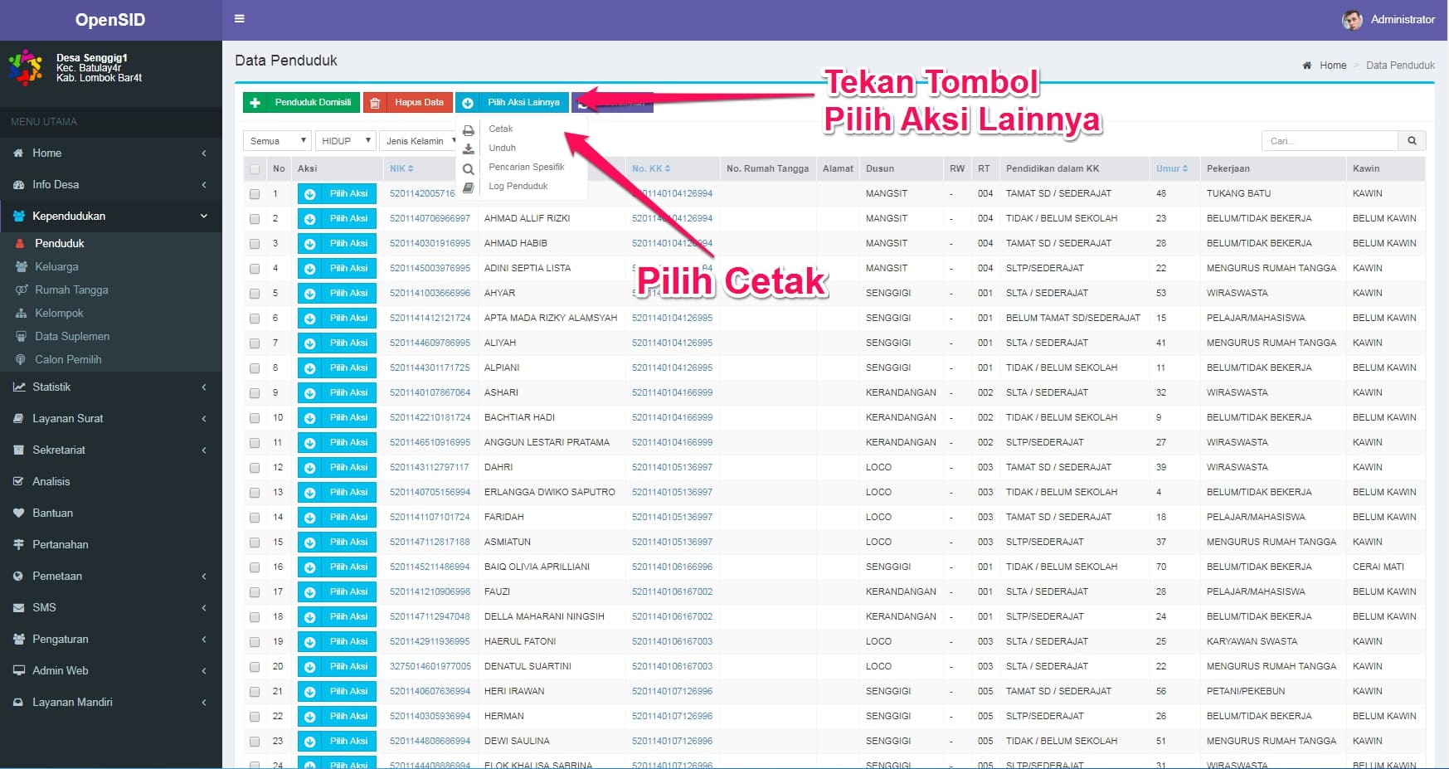Click the Home icon in sidebar
This screenshot has height=769, width=1449.
coord(19,153)
